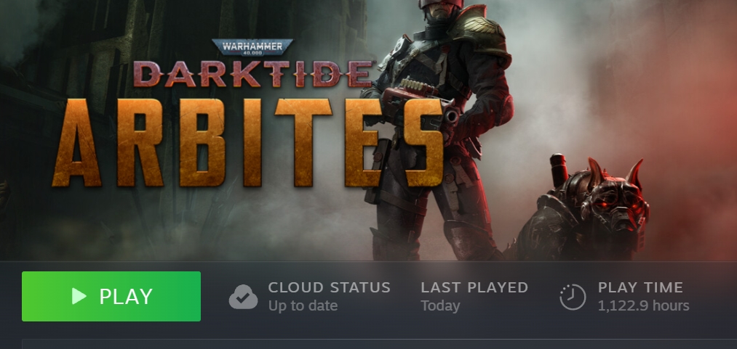Click the Warhammer 40,000 logo badge
Viewport: 737px width, 349px height.
click(x=252, y=47)
